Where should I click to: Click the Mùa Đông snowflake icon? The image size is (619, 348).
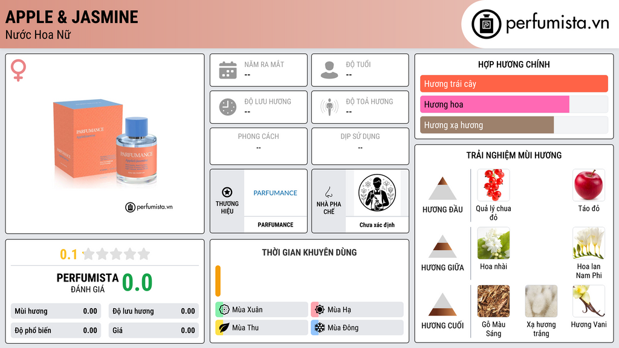tap(320, 327)
